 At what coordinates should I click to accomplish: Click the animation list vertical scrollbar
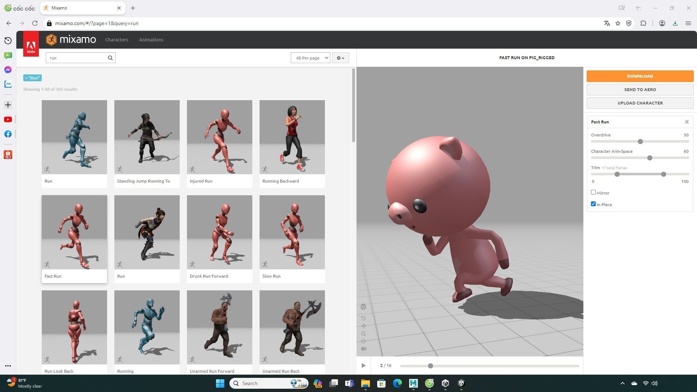tap(354, 105)
